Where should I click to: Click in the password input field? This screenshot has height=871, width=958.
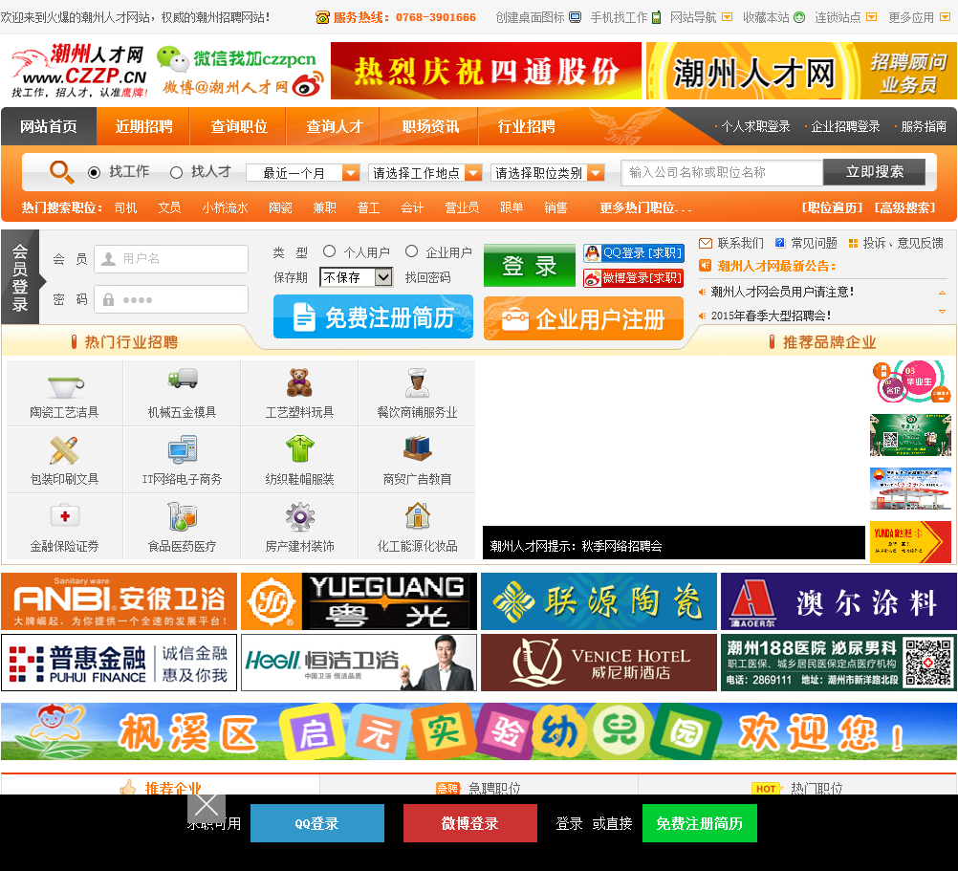click(x=171, y=299)
